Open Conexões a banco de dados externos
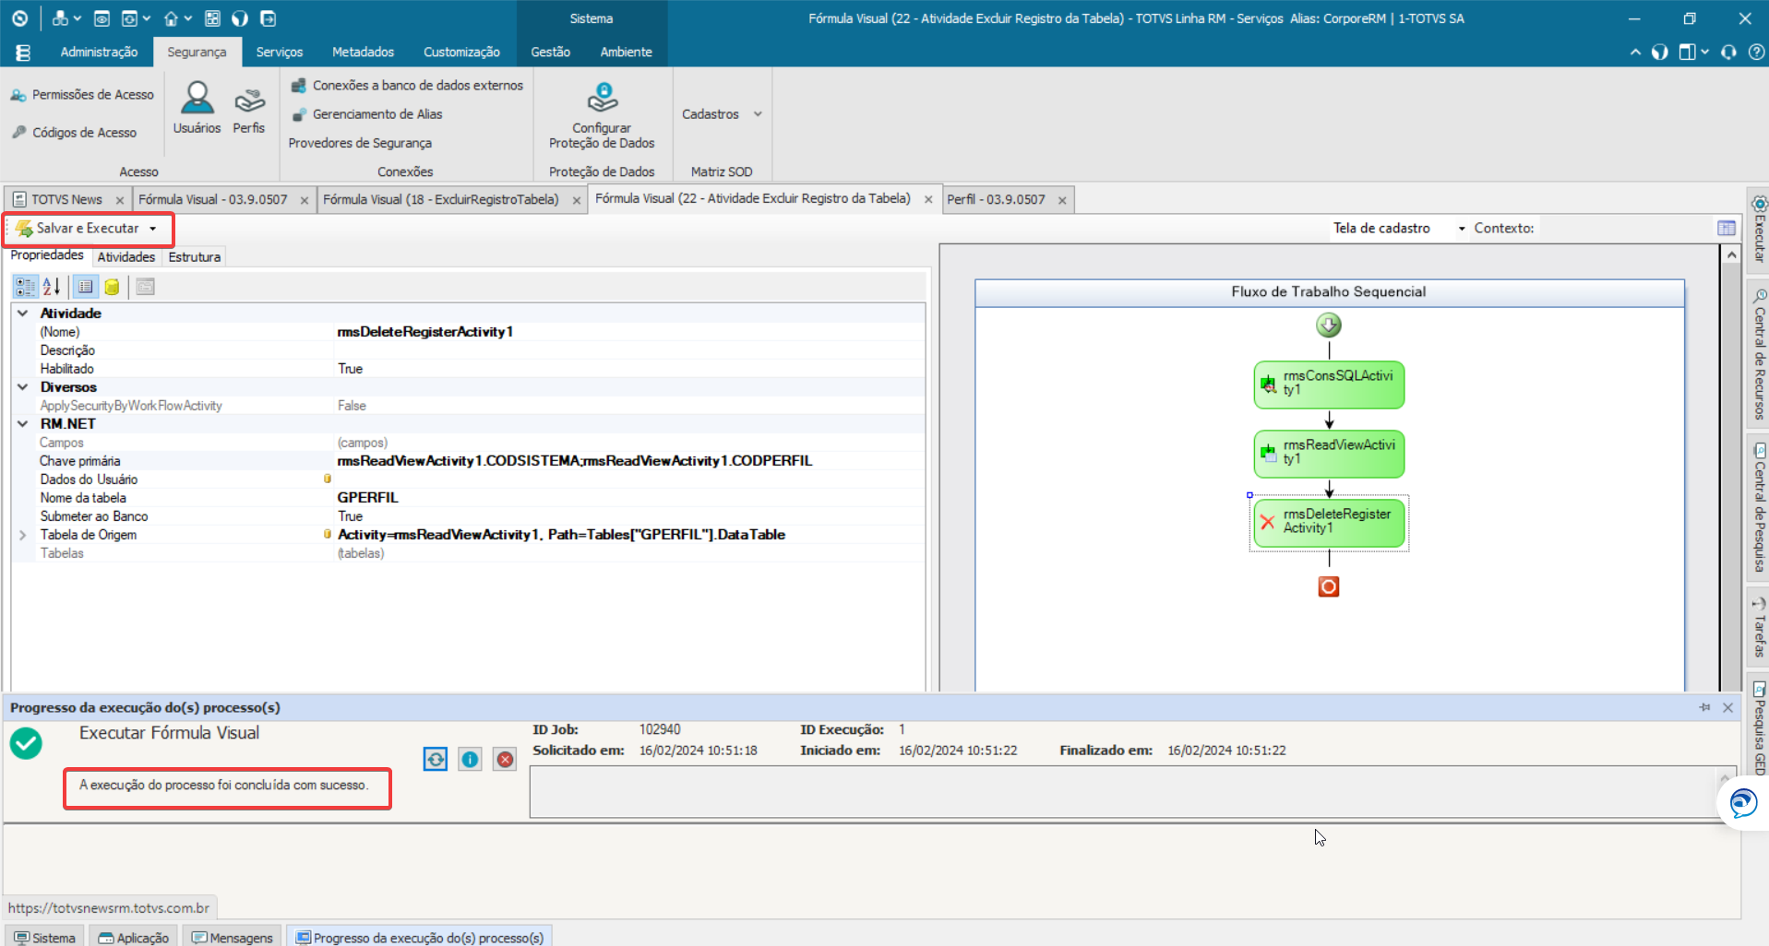Image resolution: width=1769 pixels, height=946 pixels. (407, 86)
